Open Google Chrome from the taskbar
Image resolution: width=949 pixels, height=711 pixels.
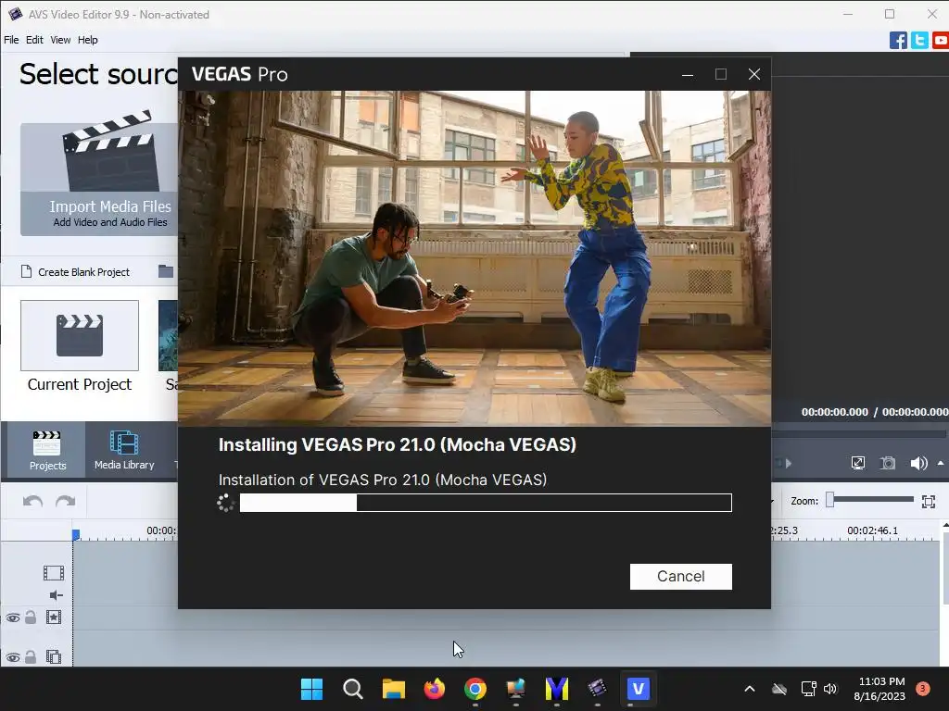point(475,689)
